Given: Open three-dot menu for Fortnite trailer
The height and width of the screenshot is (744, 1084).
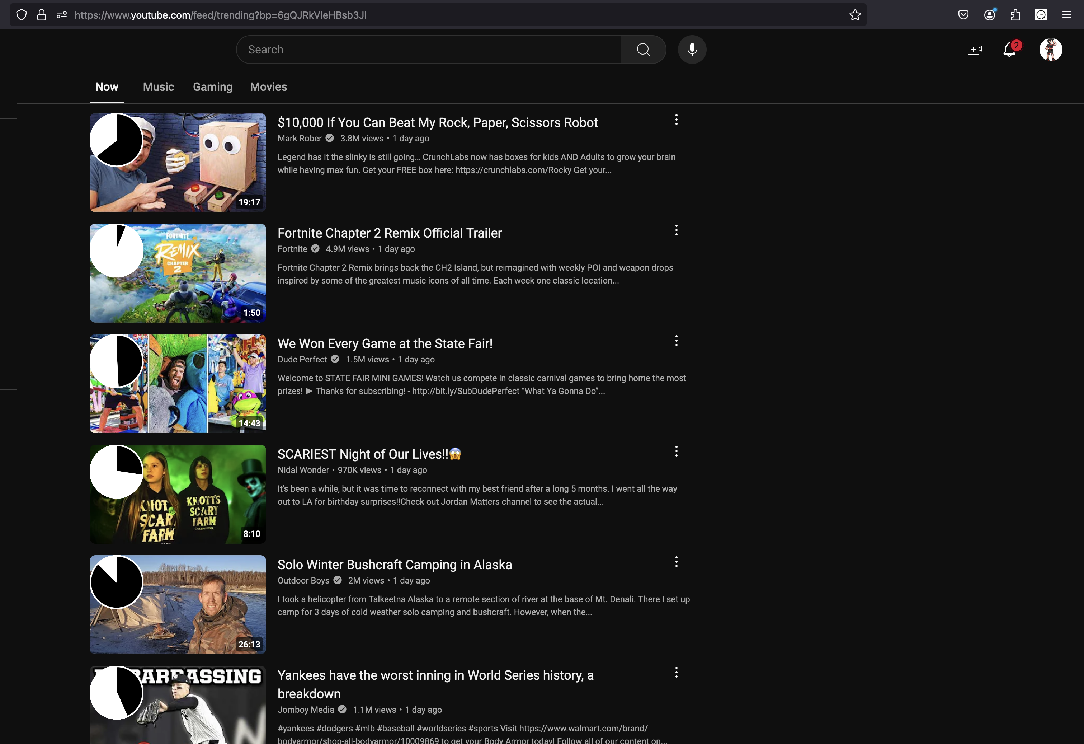Looking at the screenshot, I should tap(676, 230).
